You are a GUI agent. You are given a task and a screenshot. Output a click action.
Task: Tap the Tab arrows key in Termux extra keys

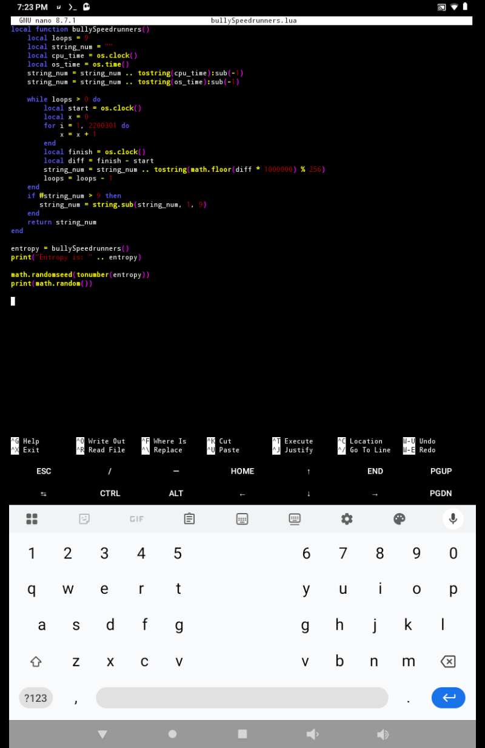[44, 494]
